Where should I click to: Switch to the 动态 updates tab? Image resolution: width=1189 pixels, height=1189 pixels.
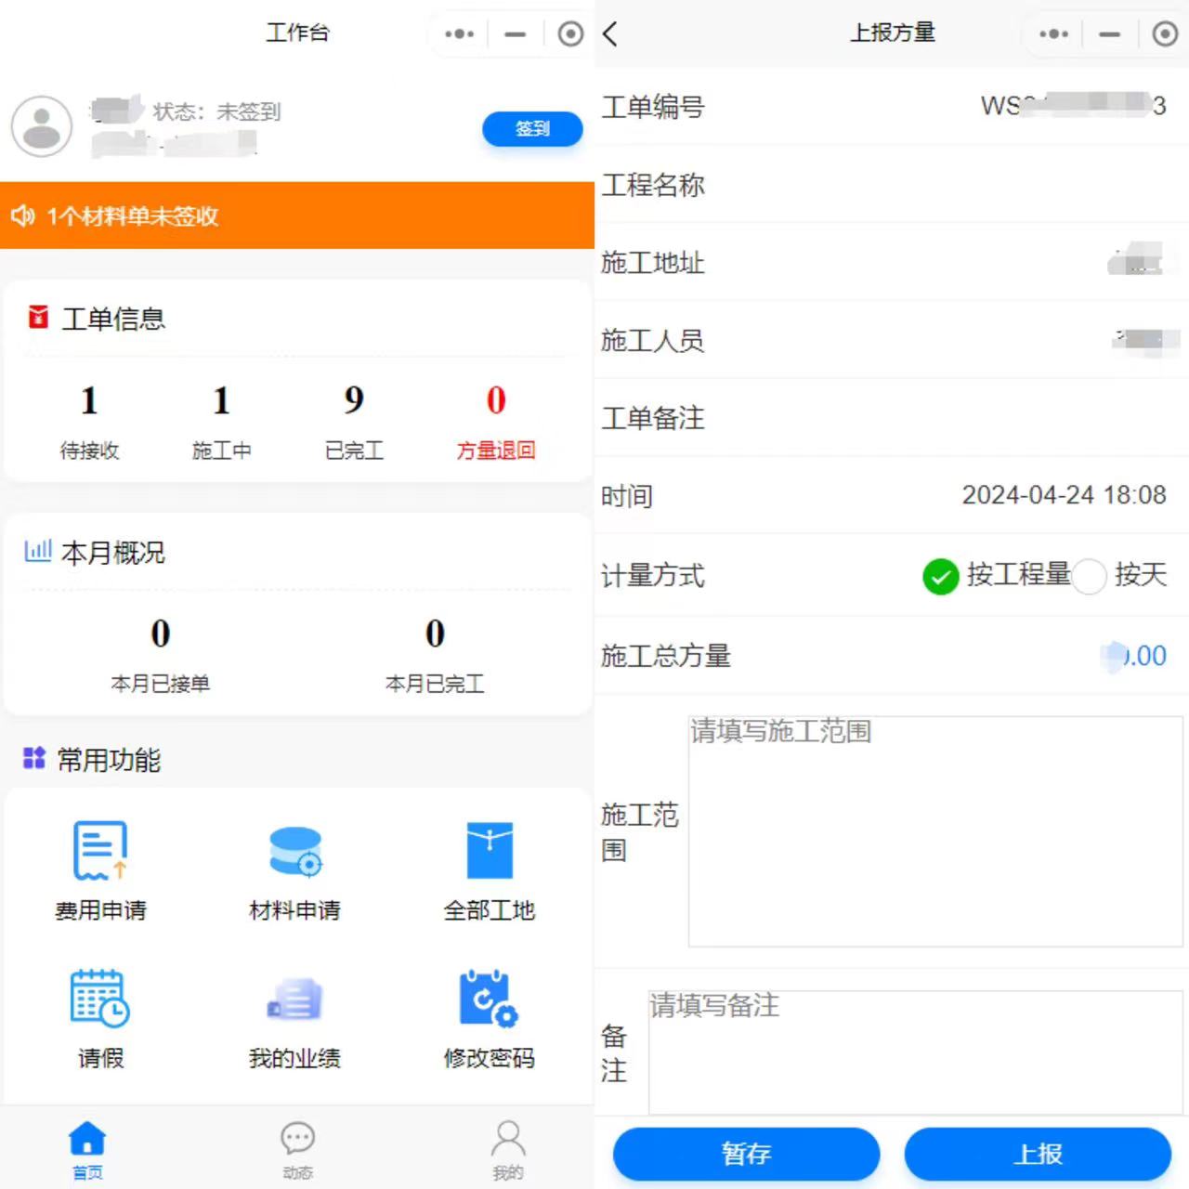pos(297,1149)
